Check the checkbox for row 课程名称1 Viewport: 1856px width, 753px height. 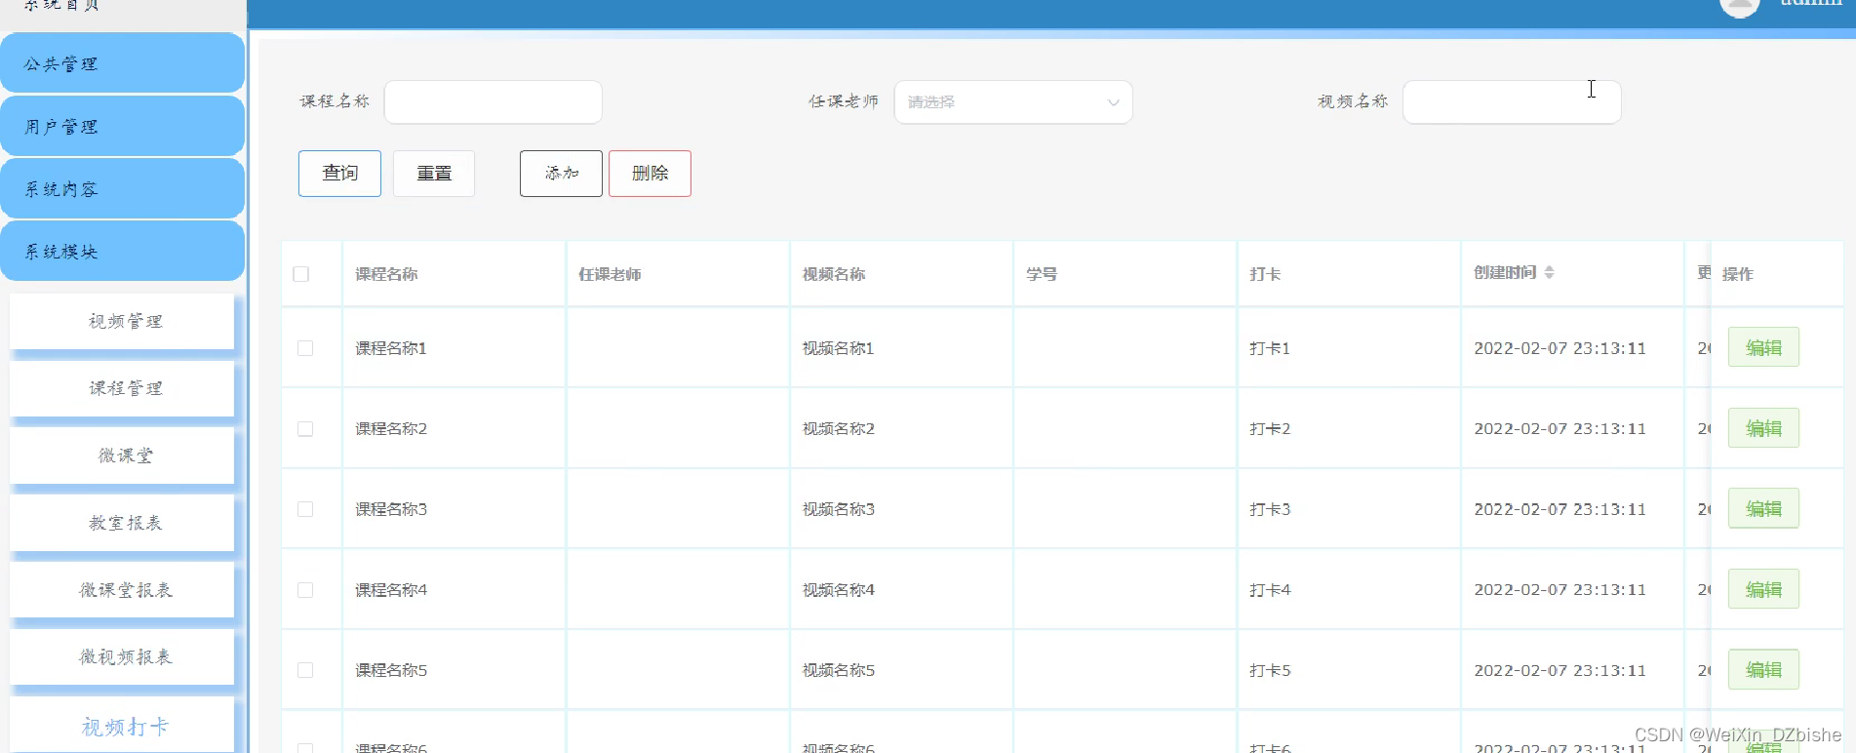click(x=305, y=348)
